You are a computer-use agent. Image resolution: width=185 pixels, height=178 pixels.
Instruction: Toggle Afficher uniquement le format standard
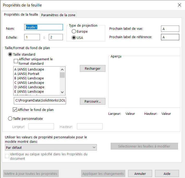pyautogui.click(x=16, y=61)
